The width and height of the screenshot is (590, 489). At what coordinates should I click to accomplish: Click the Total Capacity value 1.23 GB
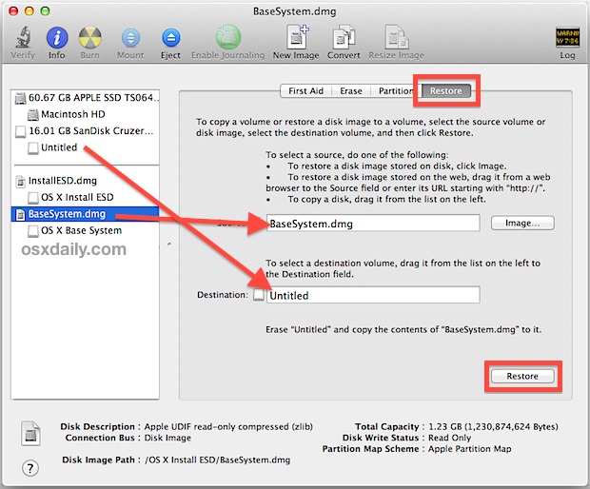493,427
